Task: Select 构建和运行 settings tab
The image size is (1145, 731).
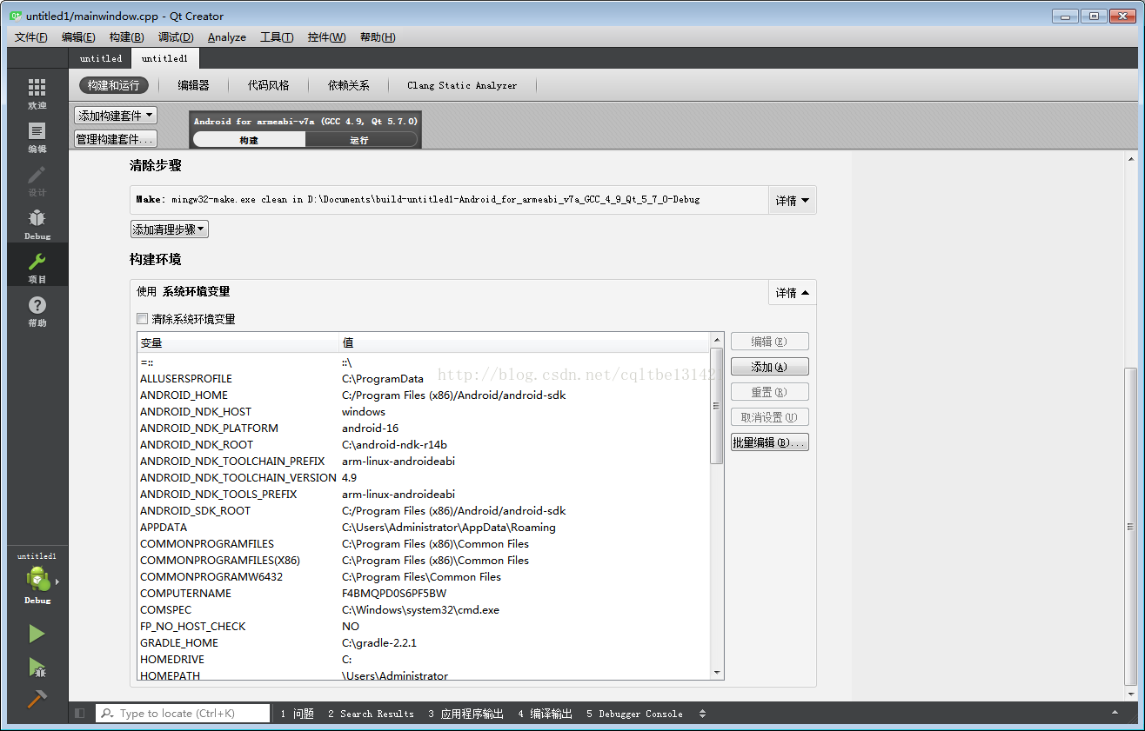Action: [x=114, y=85]
